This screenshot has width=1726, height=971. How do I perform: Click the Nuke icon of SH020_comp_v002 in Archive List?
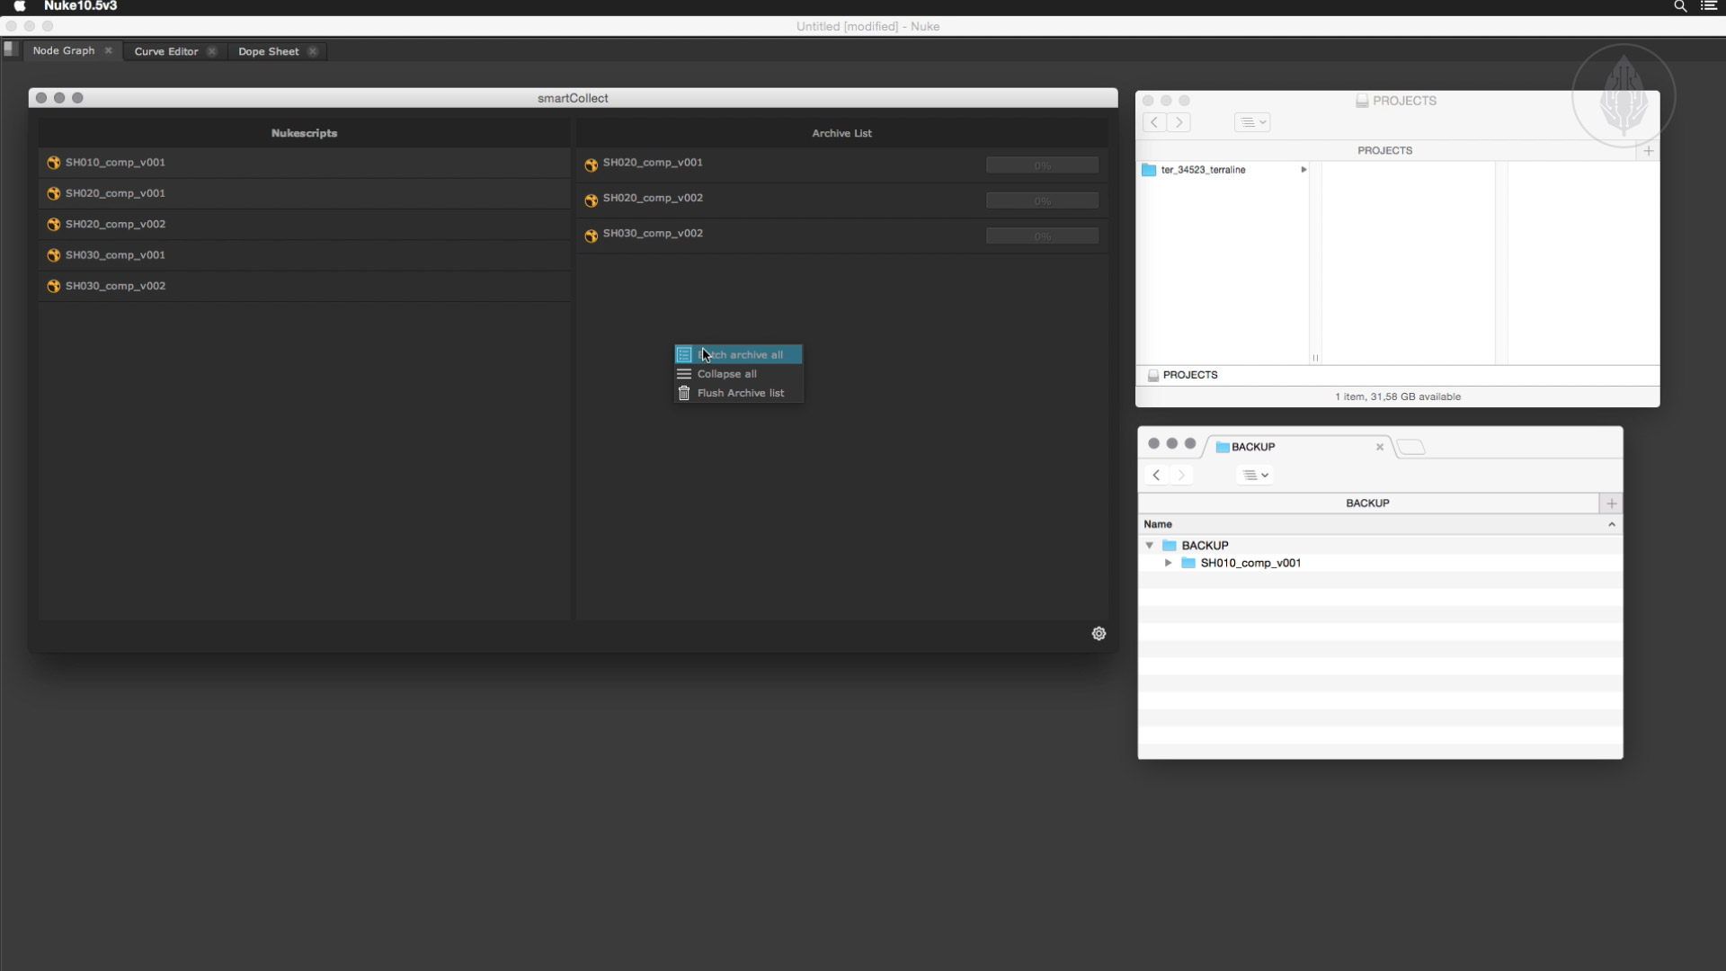point(592,200)
